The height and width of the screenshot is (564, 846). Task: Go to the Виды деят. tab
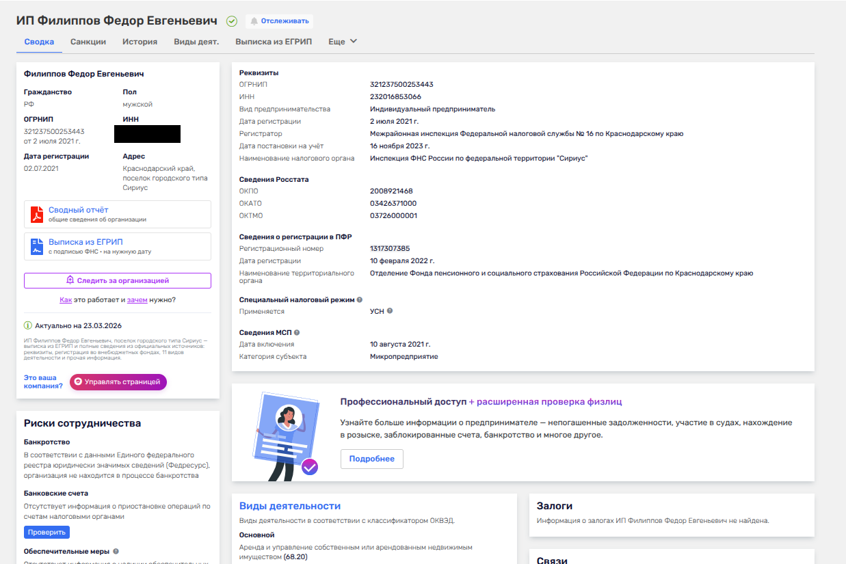pos(196,42)
